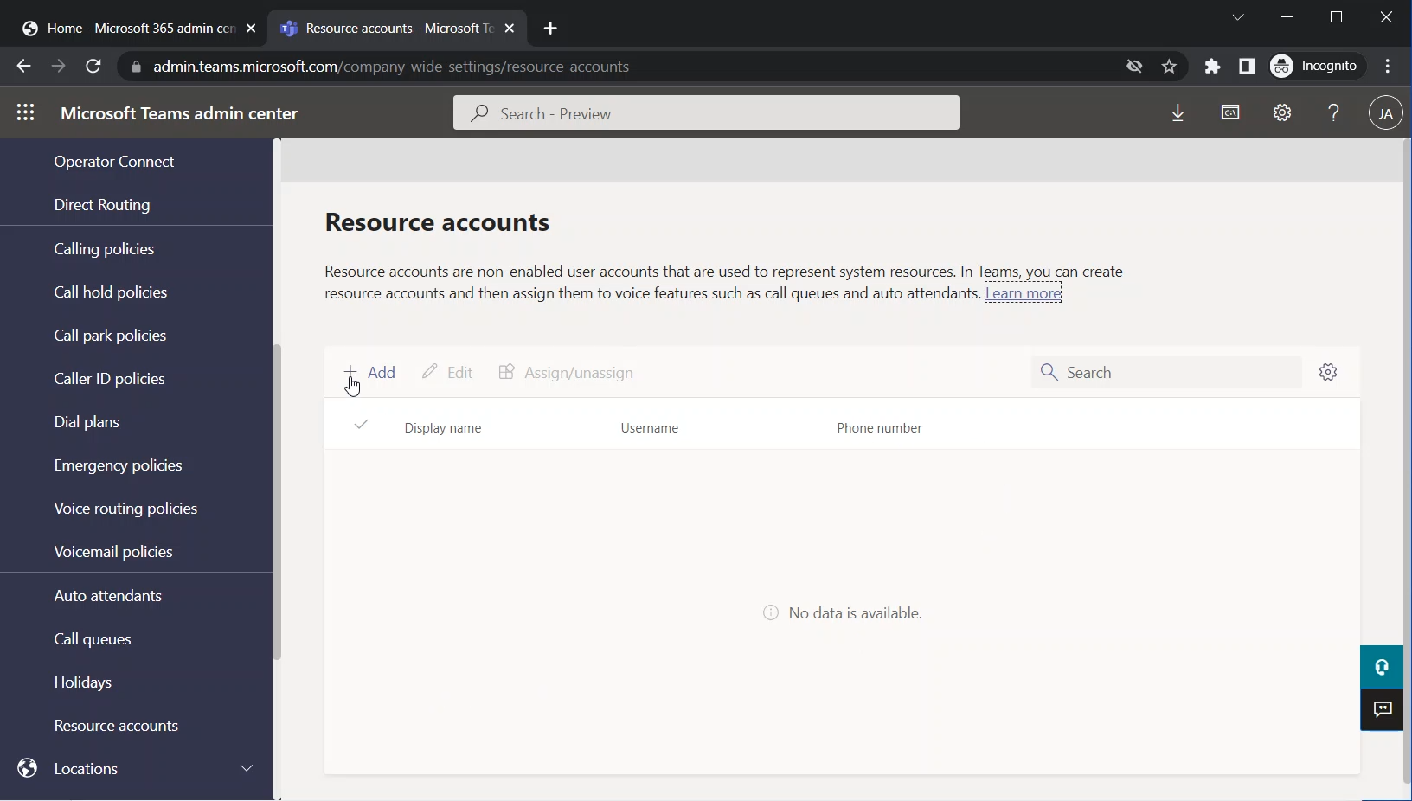Select Auto attendants in sidebar
Screen dimensions: 1412x801
coord(108,596)
